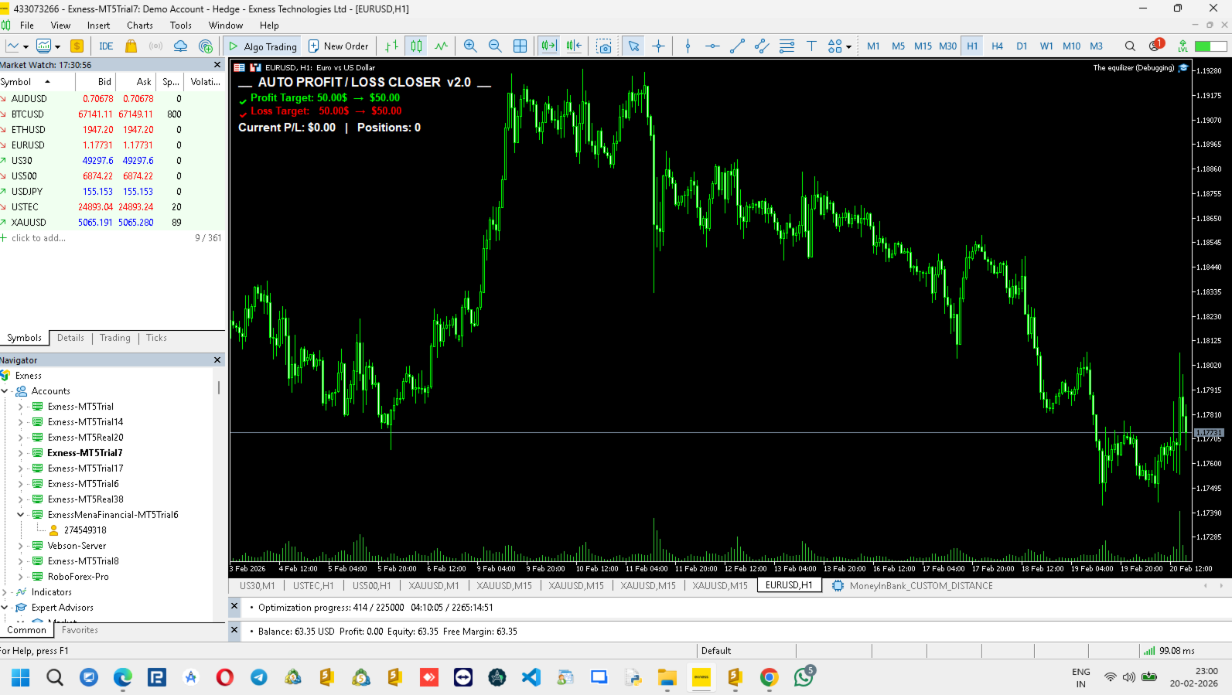Open the IDE (MetaEditor) toolbar button
This screenshot has height=695, width=1232.
click(106, 46)
